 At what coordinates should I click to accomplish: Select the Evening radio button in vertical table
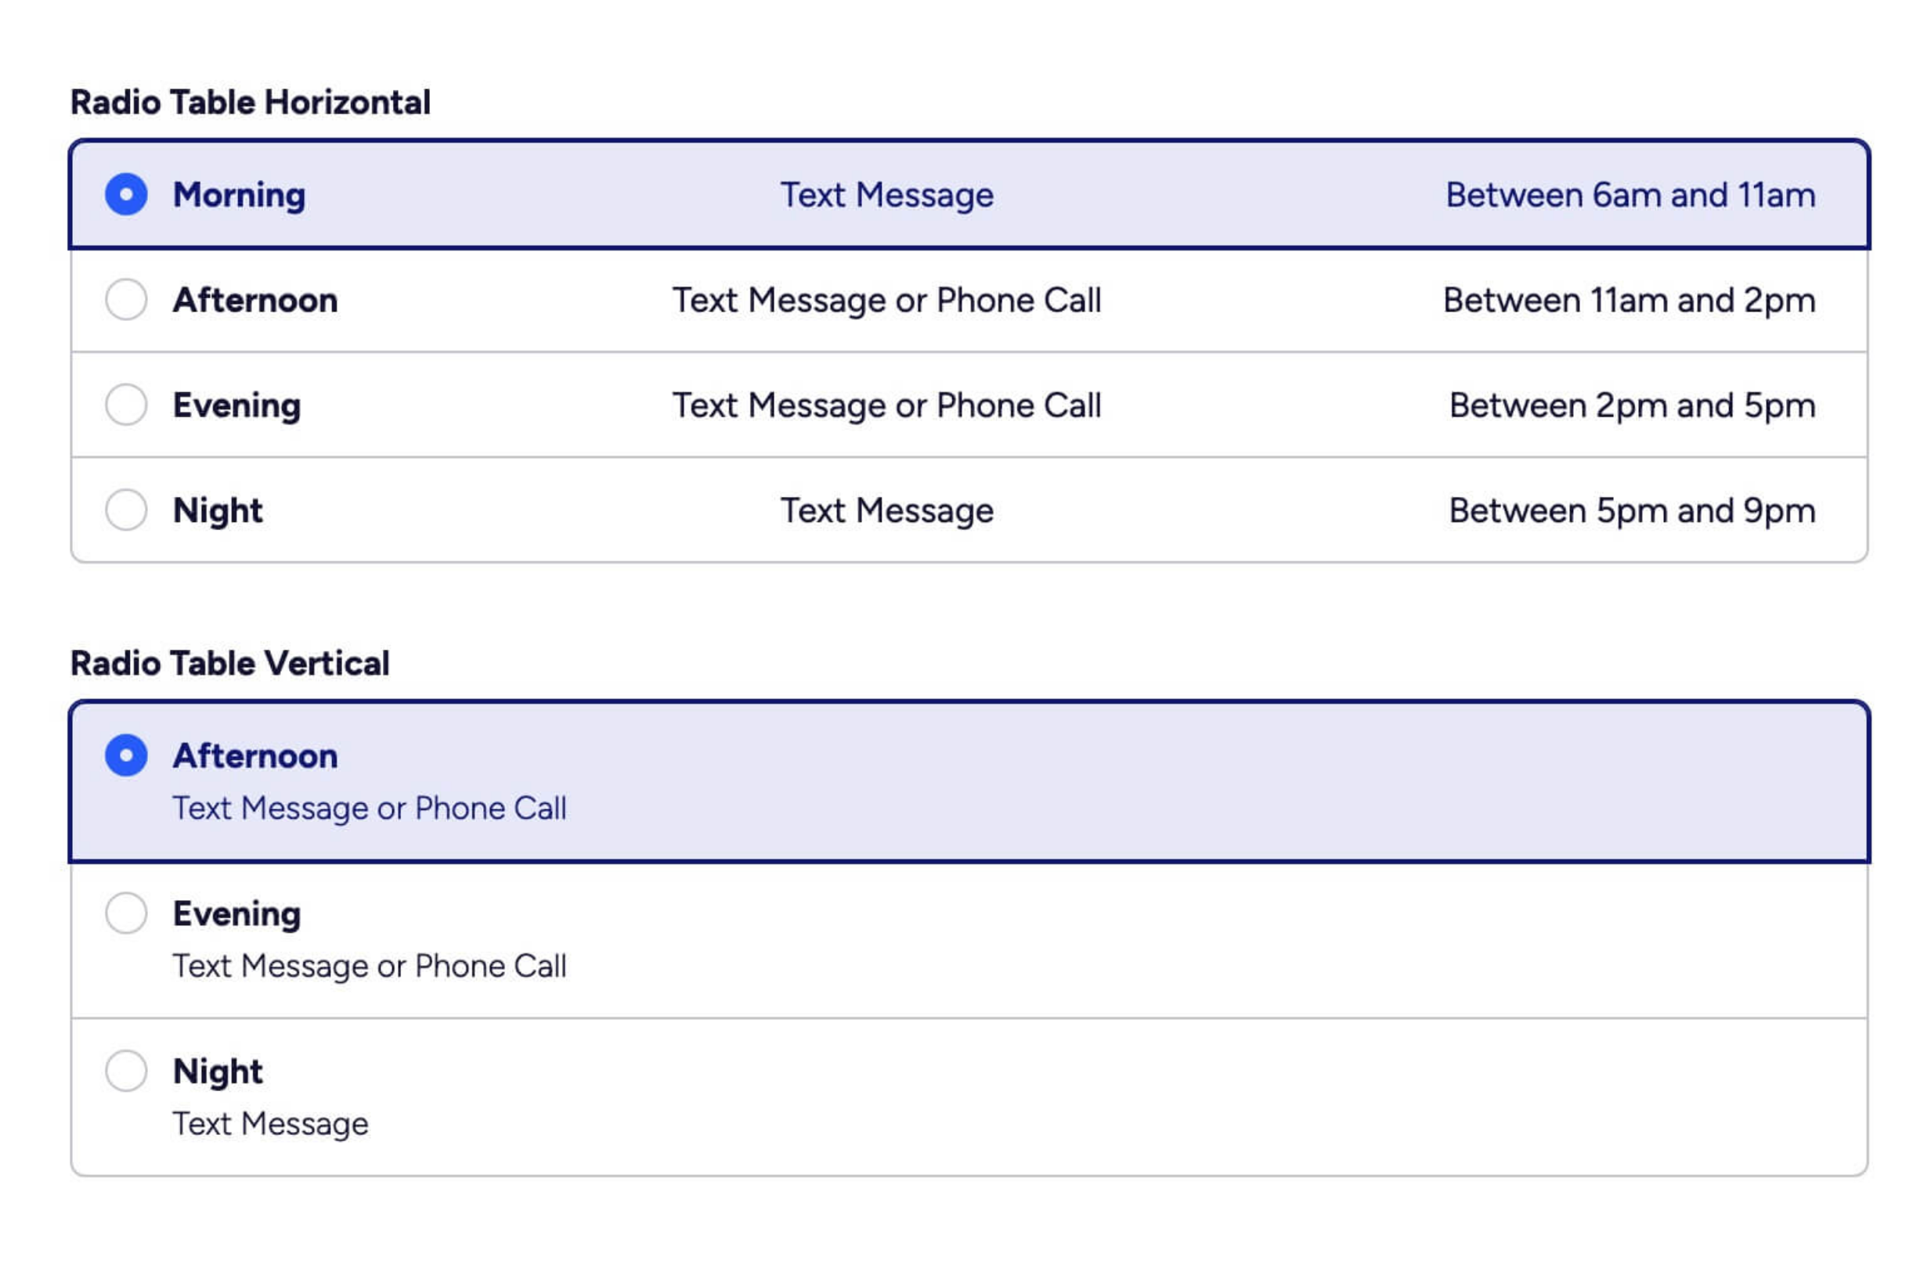click(x=125, y=913)
